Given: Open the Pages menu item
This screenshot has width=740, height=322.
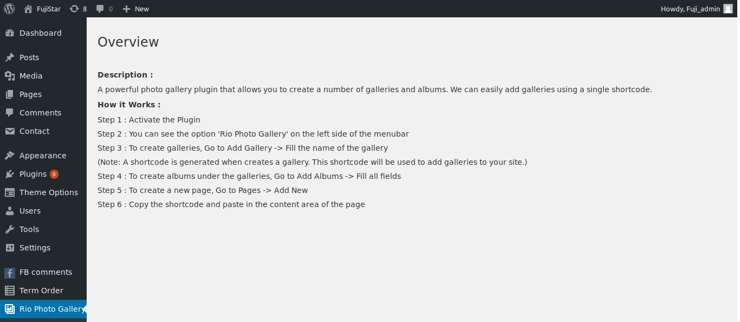Looking at the screenshot, I should tap(43, 94).
